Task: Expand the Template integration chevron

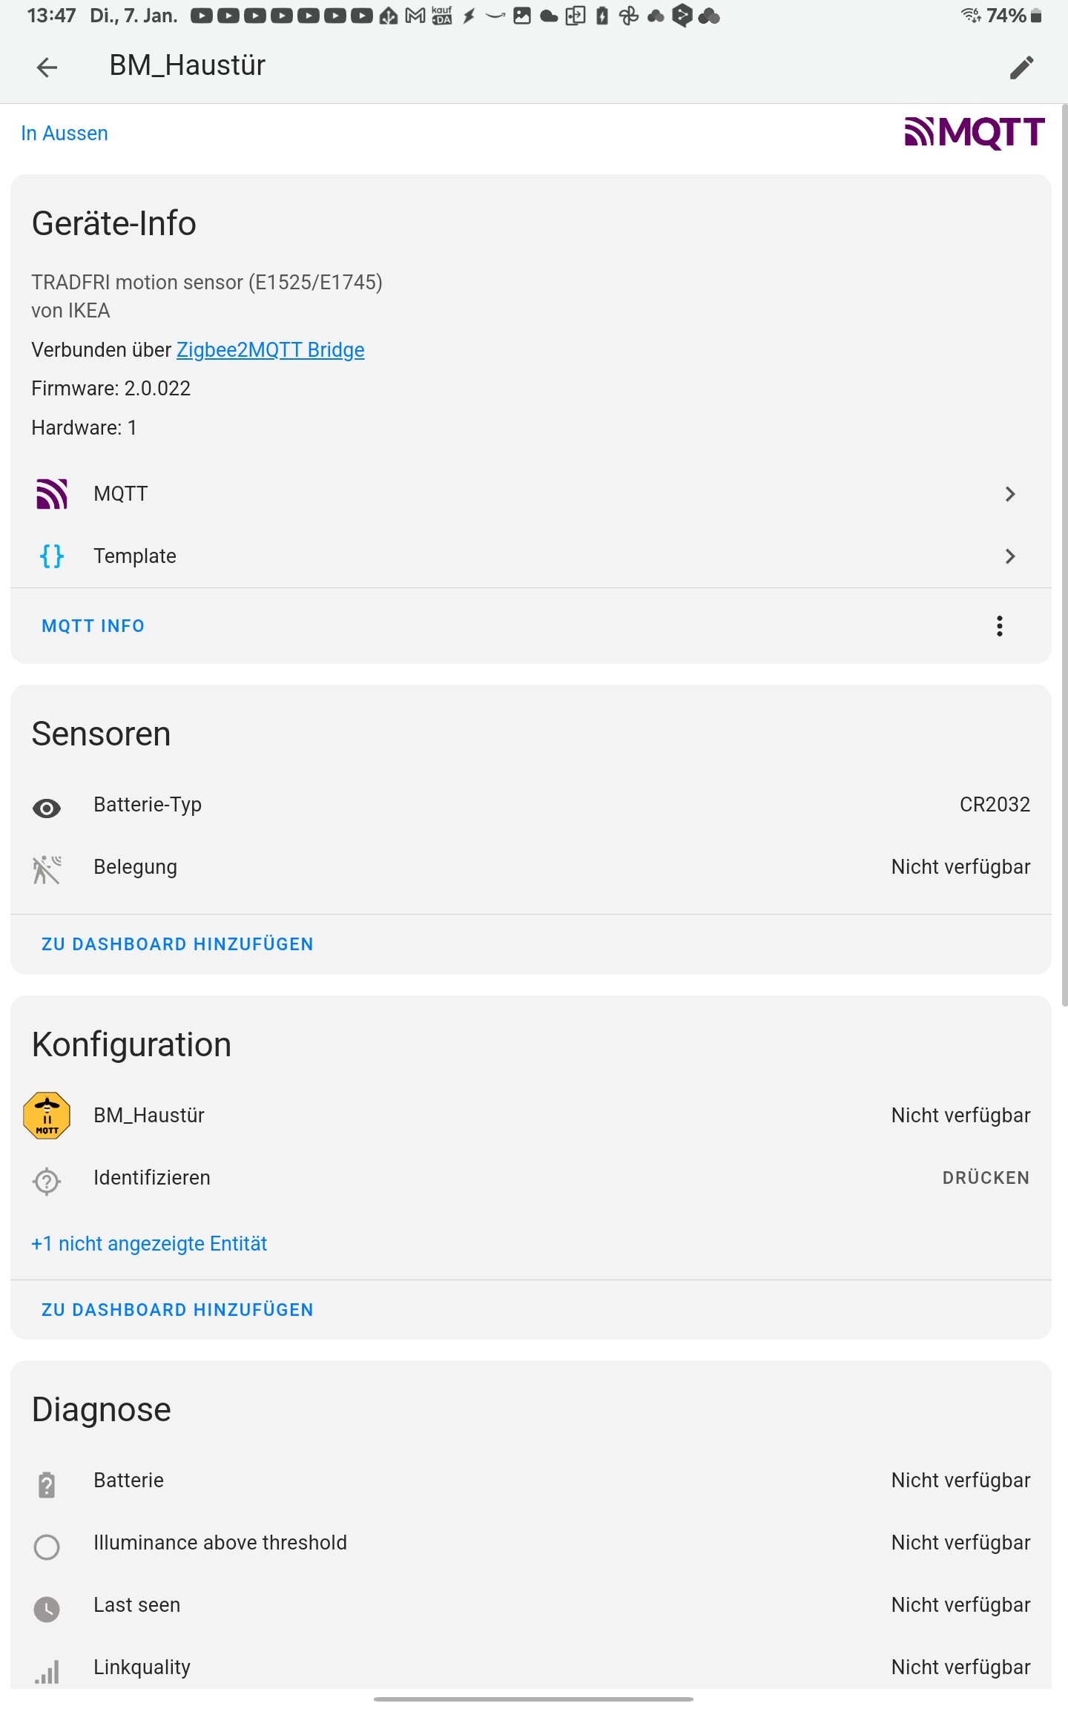Action: 1009,556
